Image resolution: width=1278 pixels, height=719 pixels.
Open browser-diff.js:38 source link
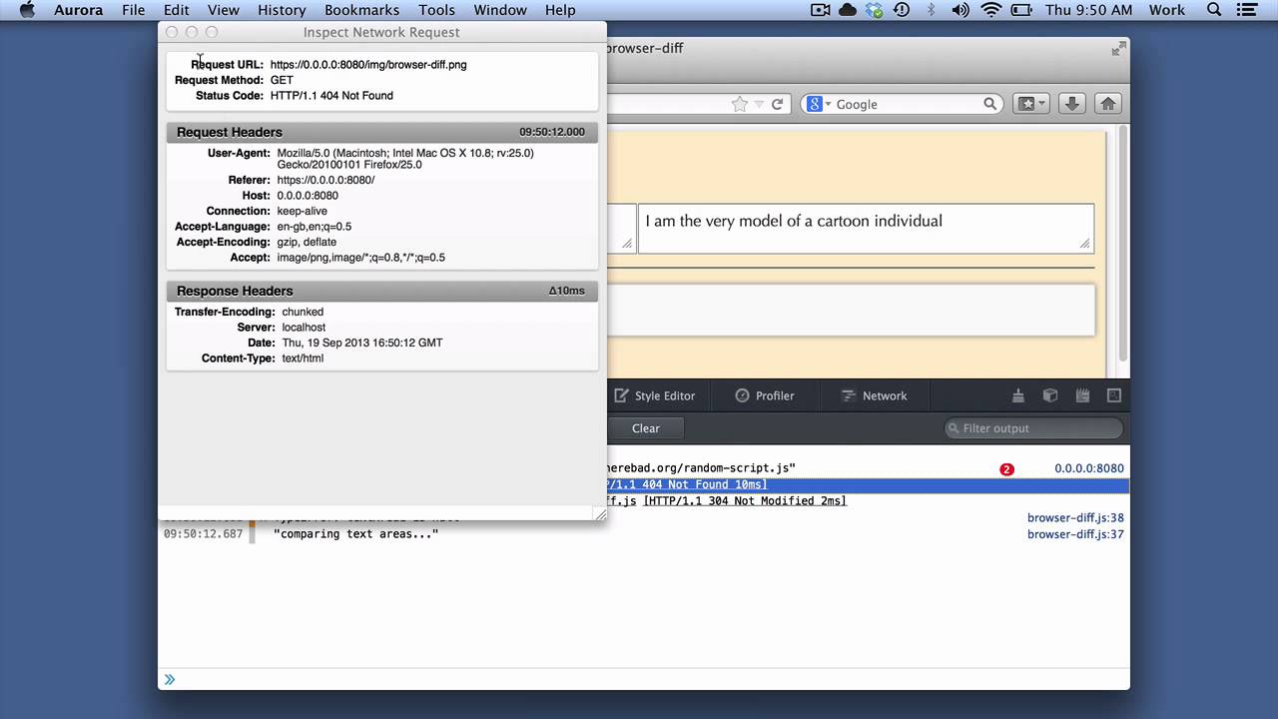1075,517
